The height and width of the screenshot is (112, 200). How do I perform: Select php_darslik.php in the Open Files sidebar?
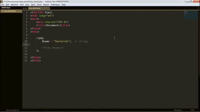point(11,11)
